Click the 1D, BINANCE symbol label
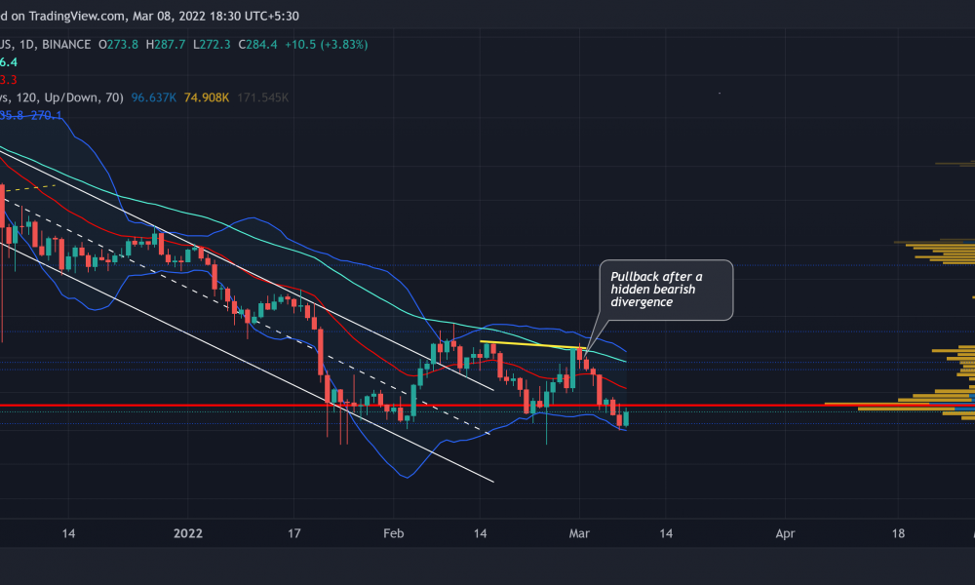This screenshot has width=975, height=585. 55,45
